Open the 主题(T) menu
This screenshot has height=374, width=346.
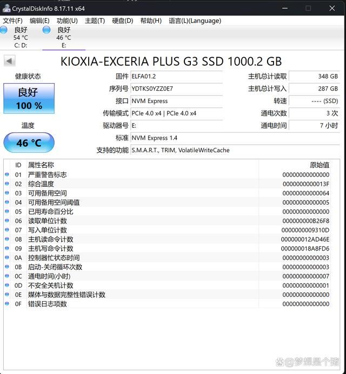coord(95,21)
